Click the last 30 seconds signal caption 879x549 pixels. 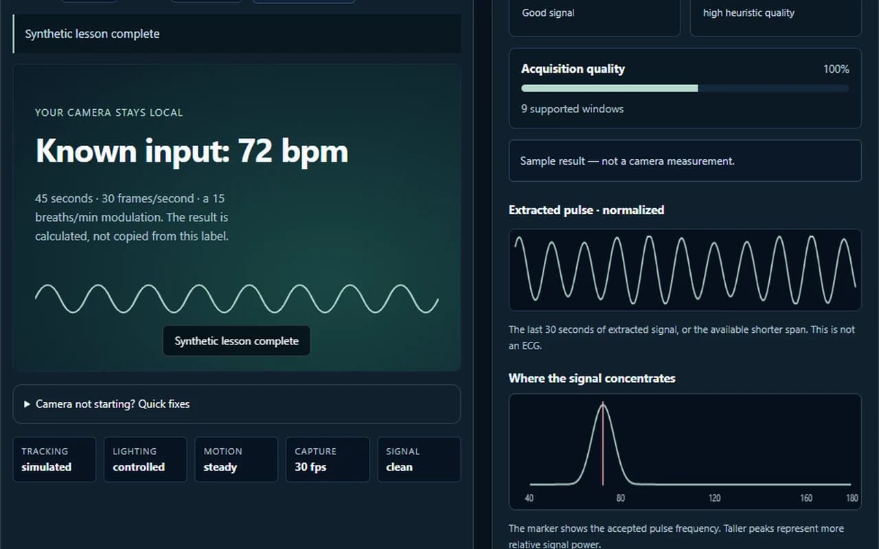point(681,338)
